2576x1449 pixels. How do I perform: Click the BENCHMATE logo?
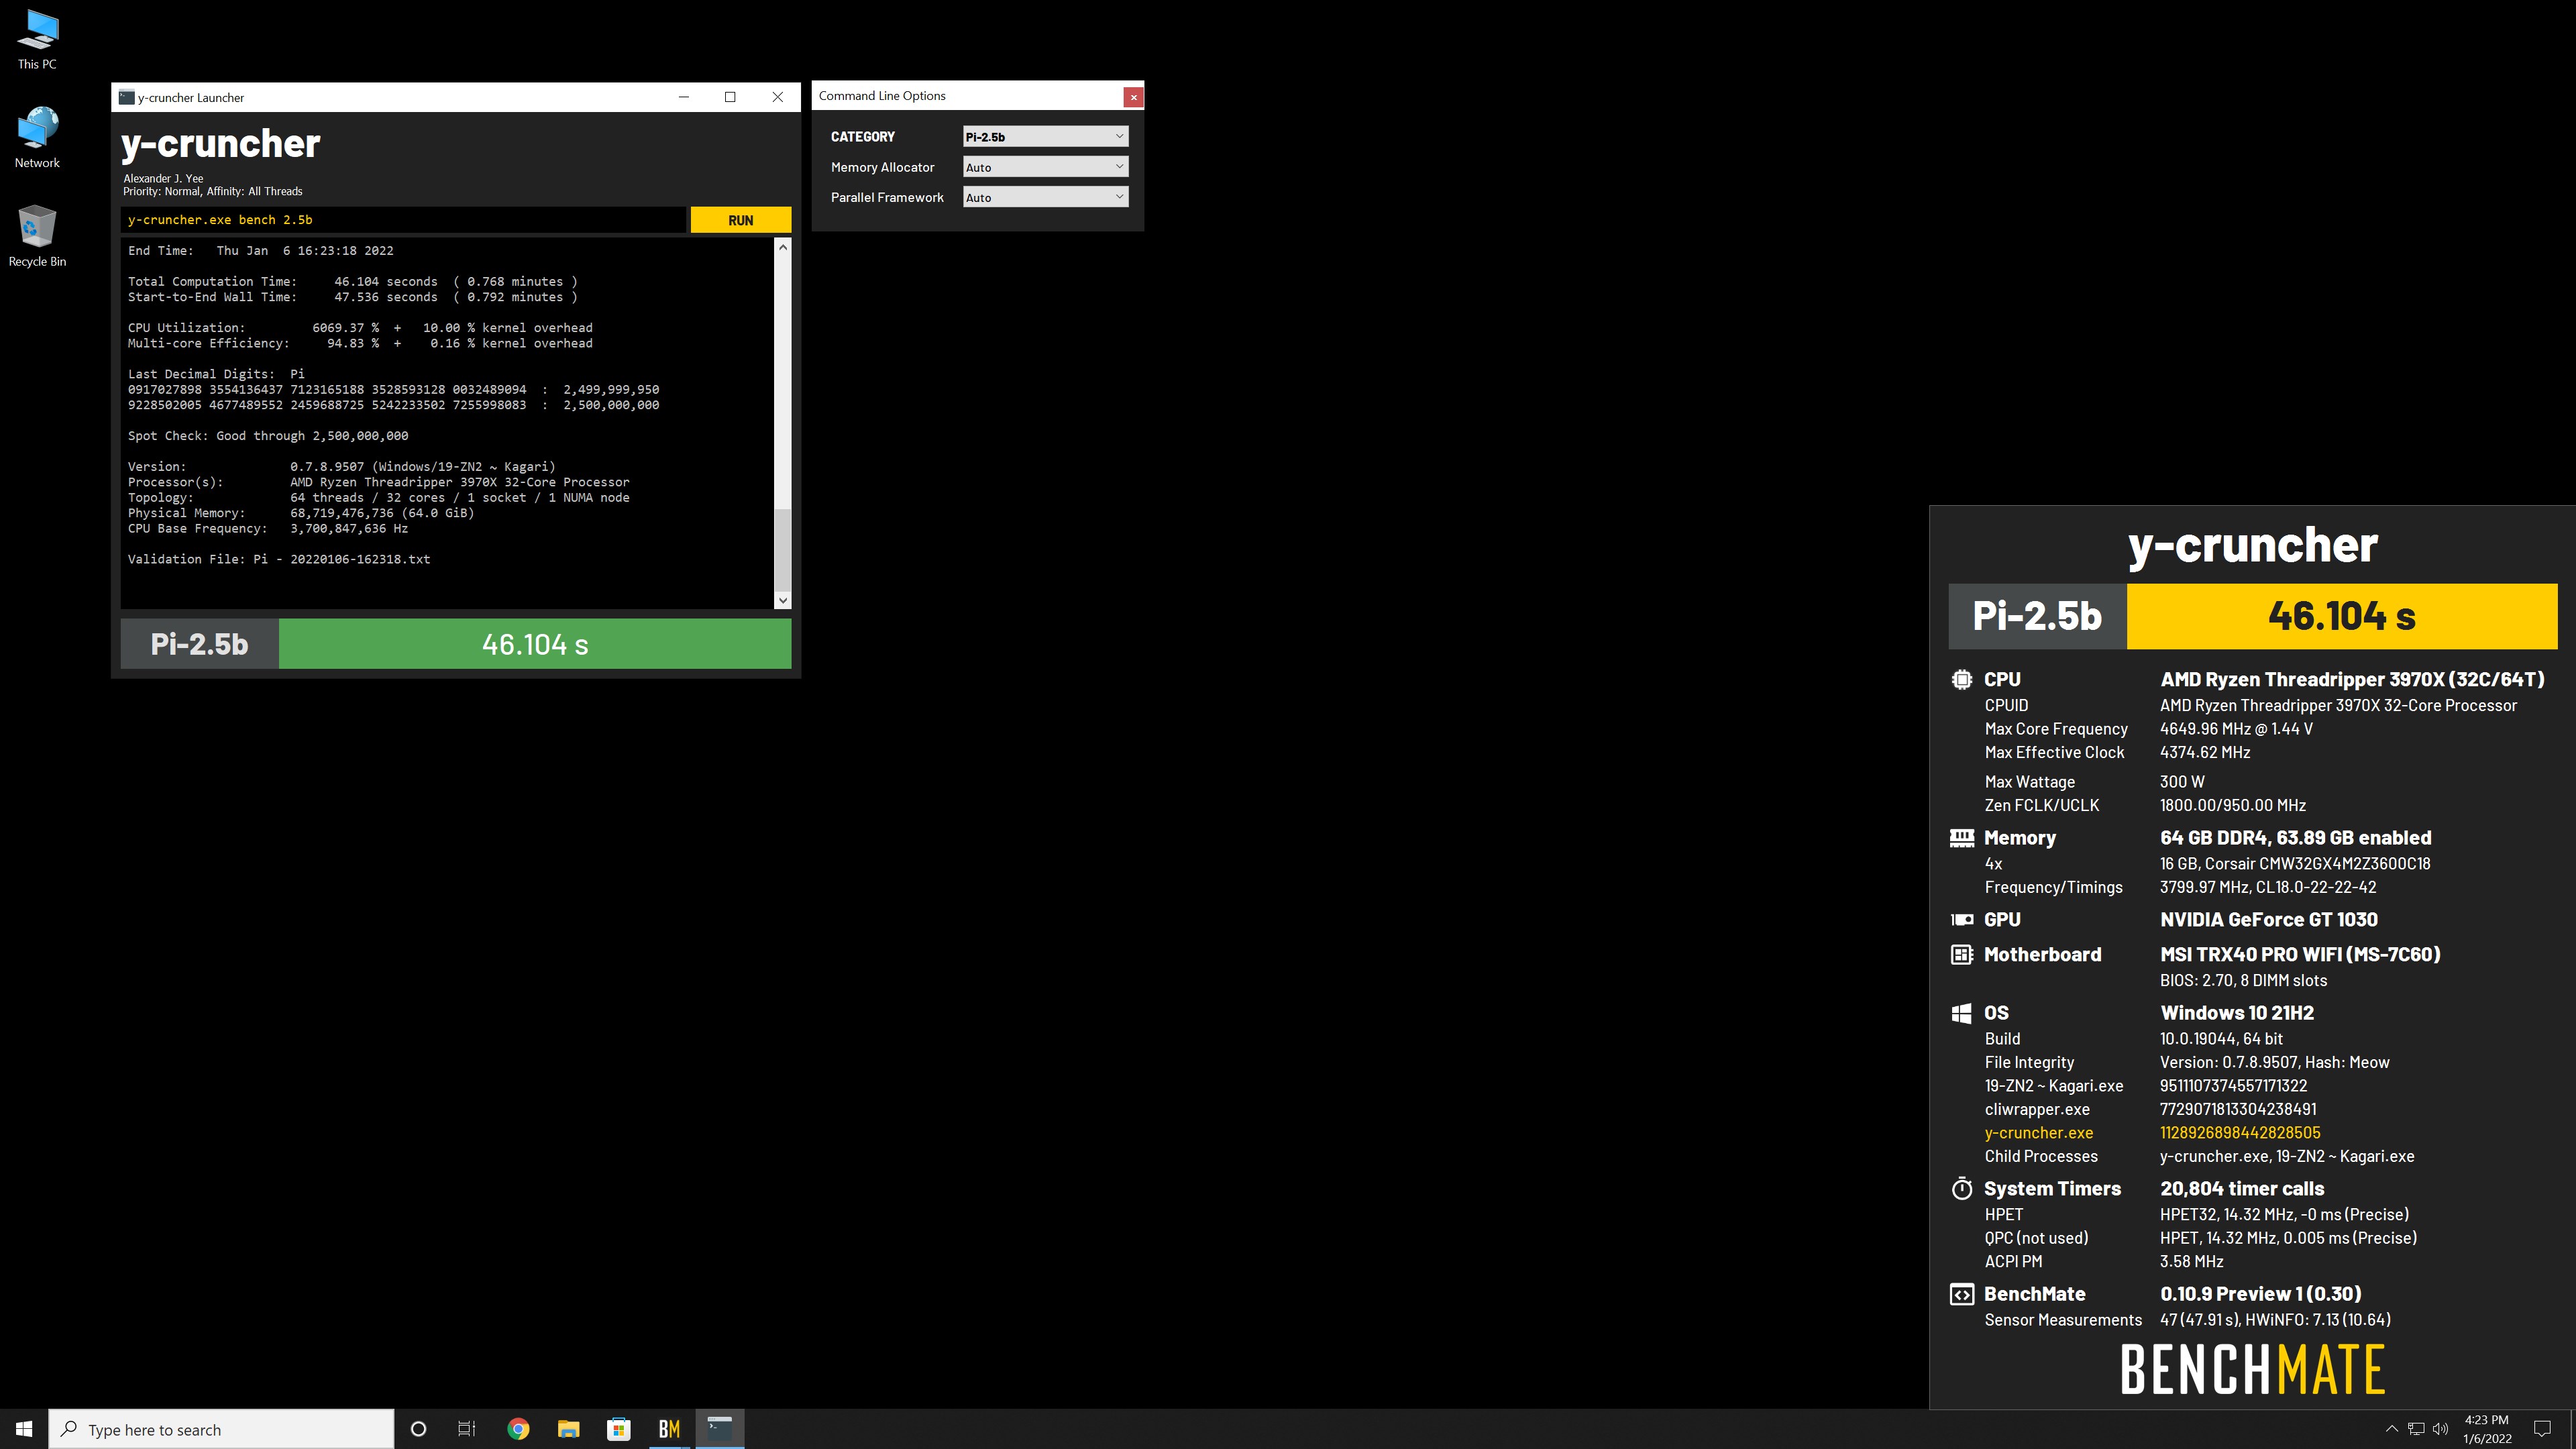[x=2252, y=1369]
